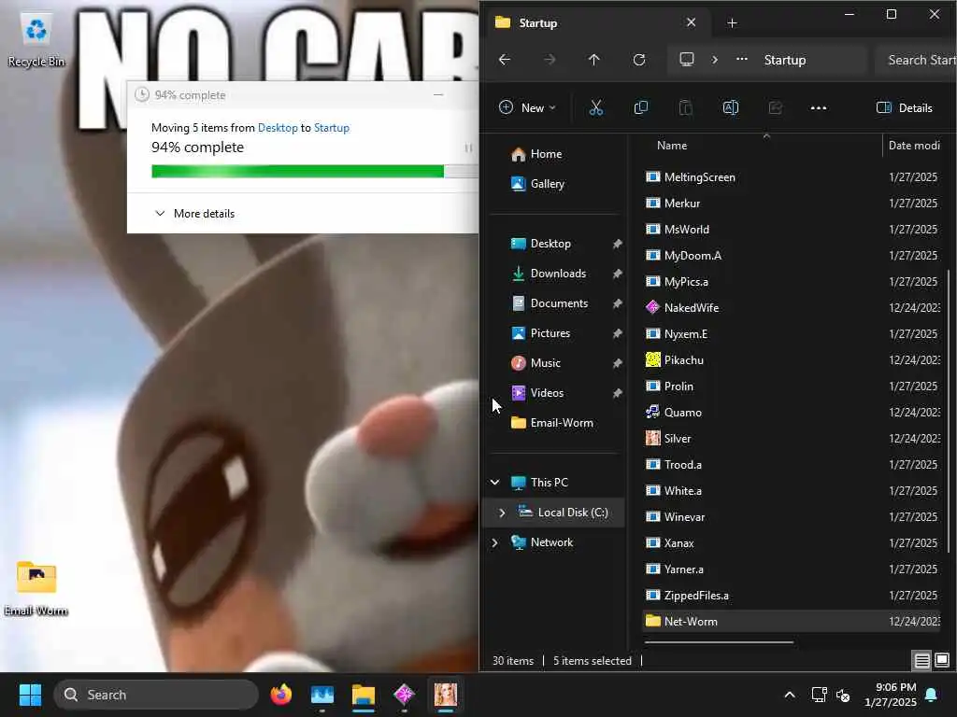Click the breadcrumb chevron after PC icon
Image resolution: width=957 pixels, height=717 pixels.
click(x=715, y=60)
